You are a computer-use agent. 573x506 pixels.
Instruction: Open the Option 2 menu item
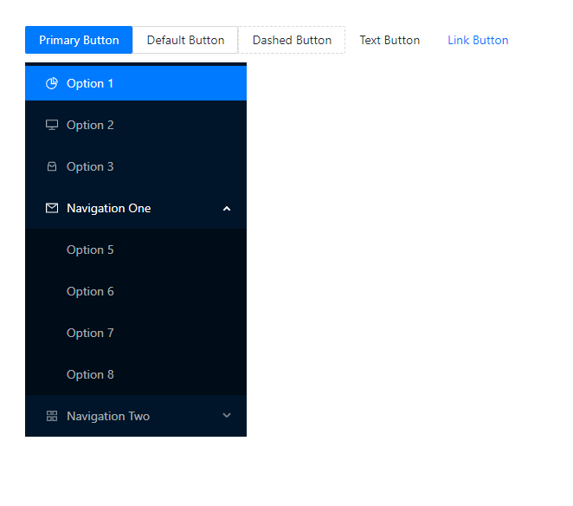click(x=136, y=125)
